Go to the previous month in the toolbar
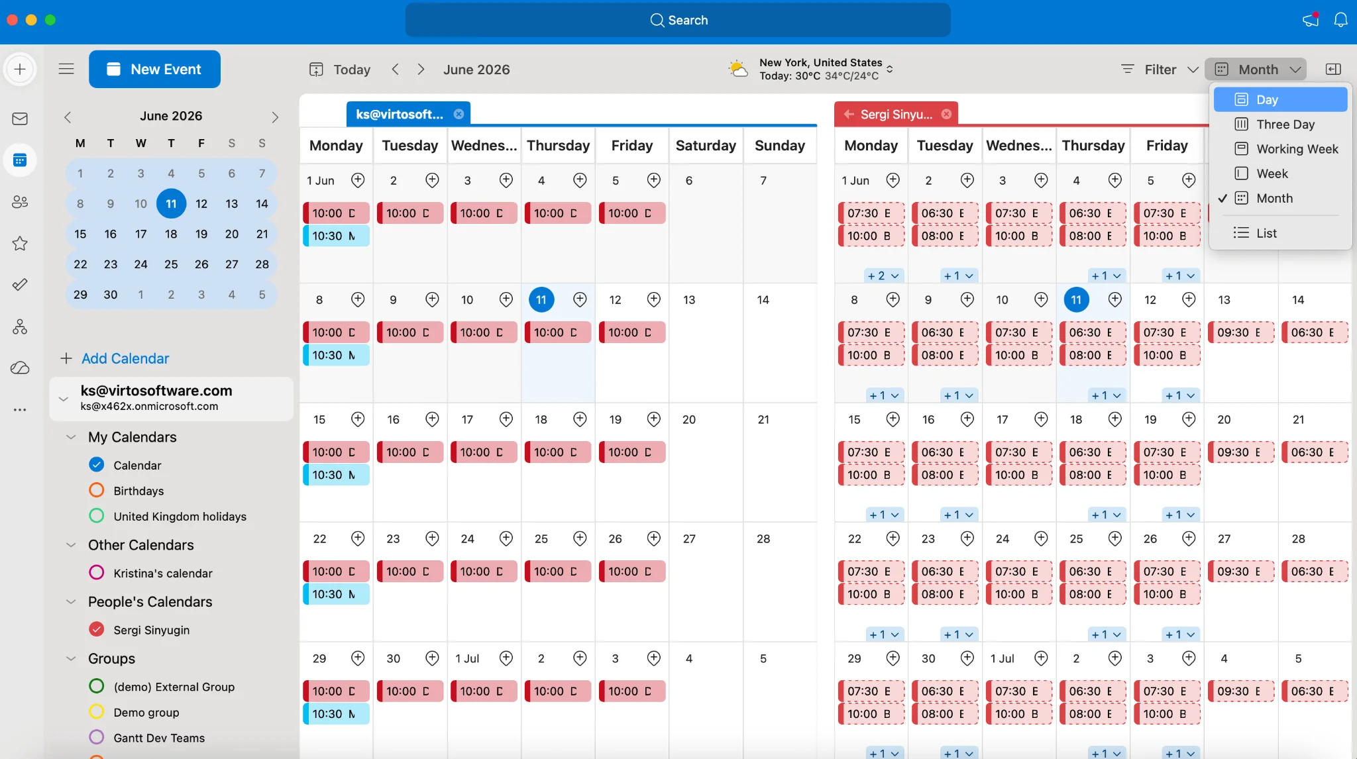1357x759 pixels. (395, 69)
